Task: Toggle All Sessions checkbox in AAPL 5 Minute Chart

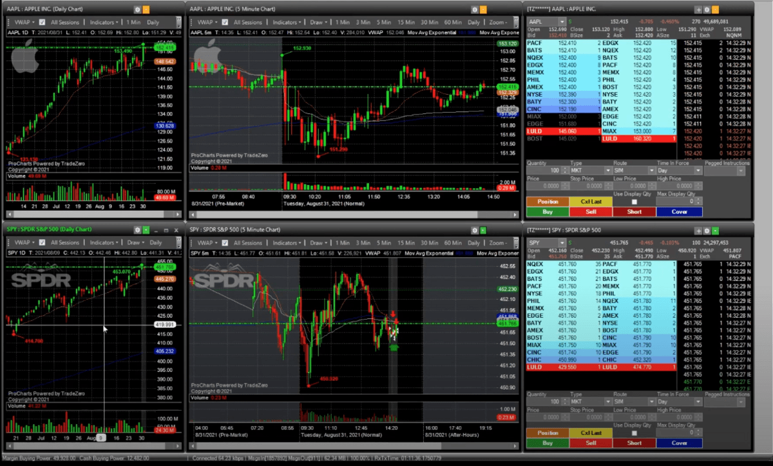Action: [x=225, y=23]
